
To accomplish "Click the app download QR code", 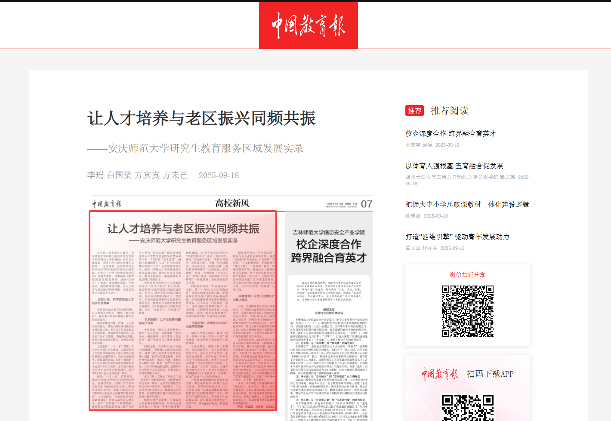I will 467,407.
